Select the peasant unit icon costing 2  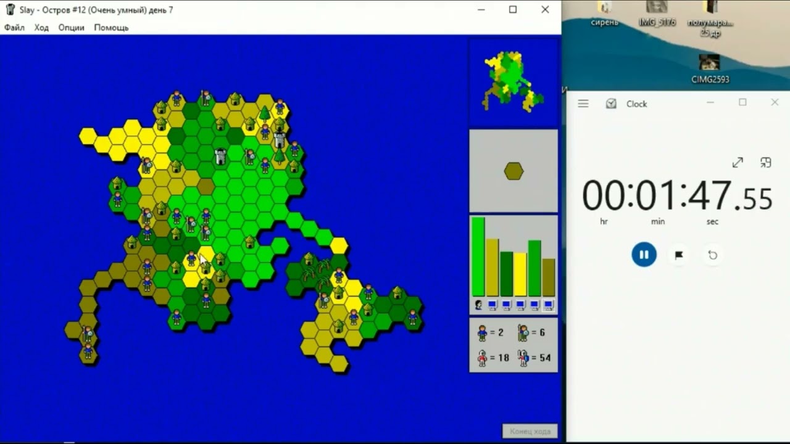pos(482,333)
